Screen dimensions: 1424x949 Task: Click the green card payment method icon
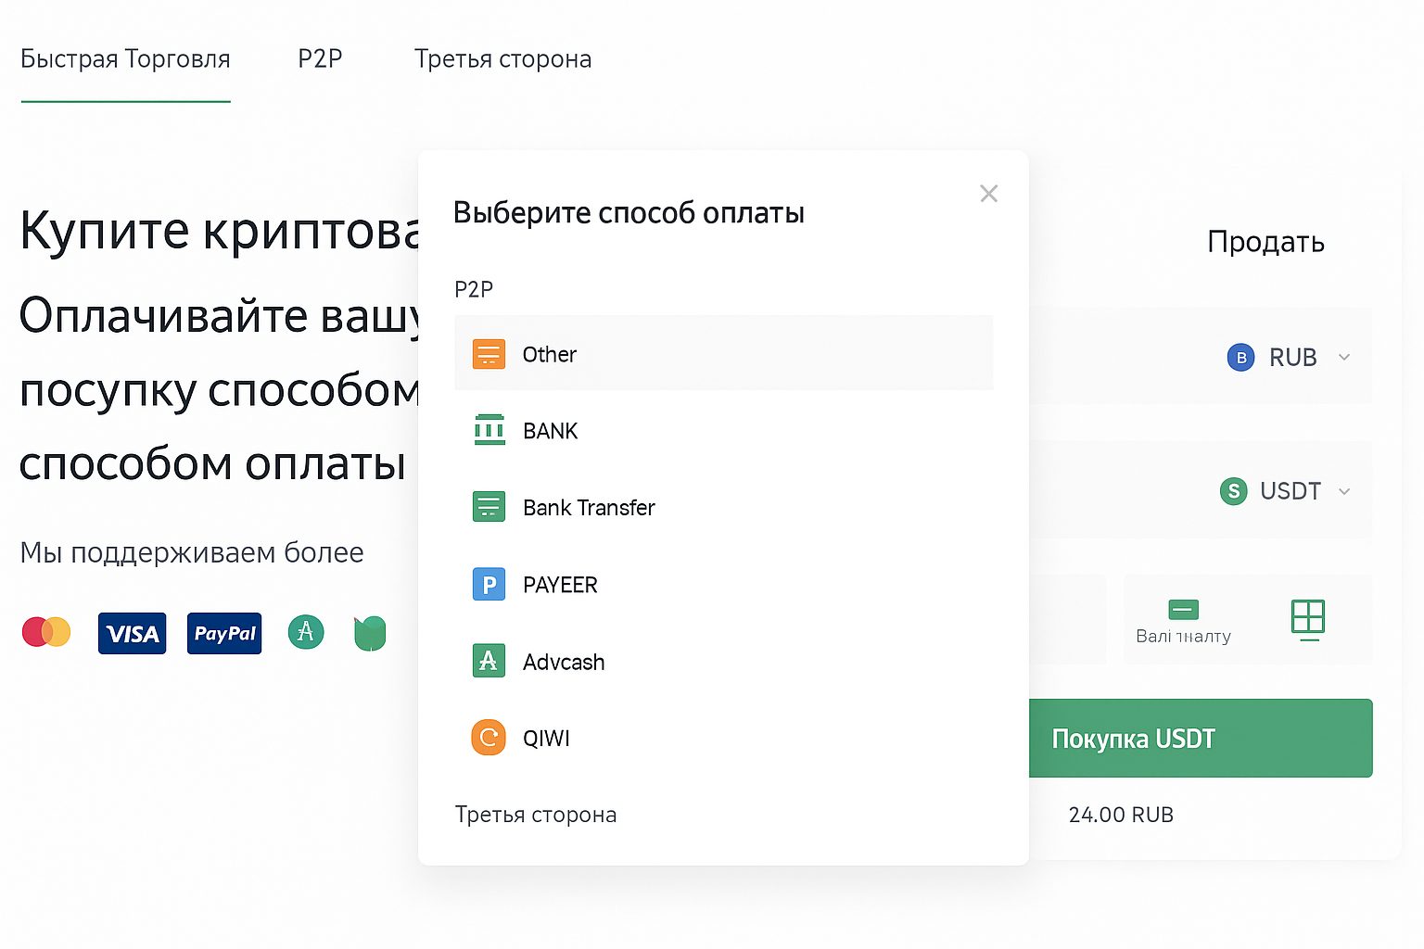tap(1184, 610)
